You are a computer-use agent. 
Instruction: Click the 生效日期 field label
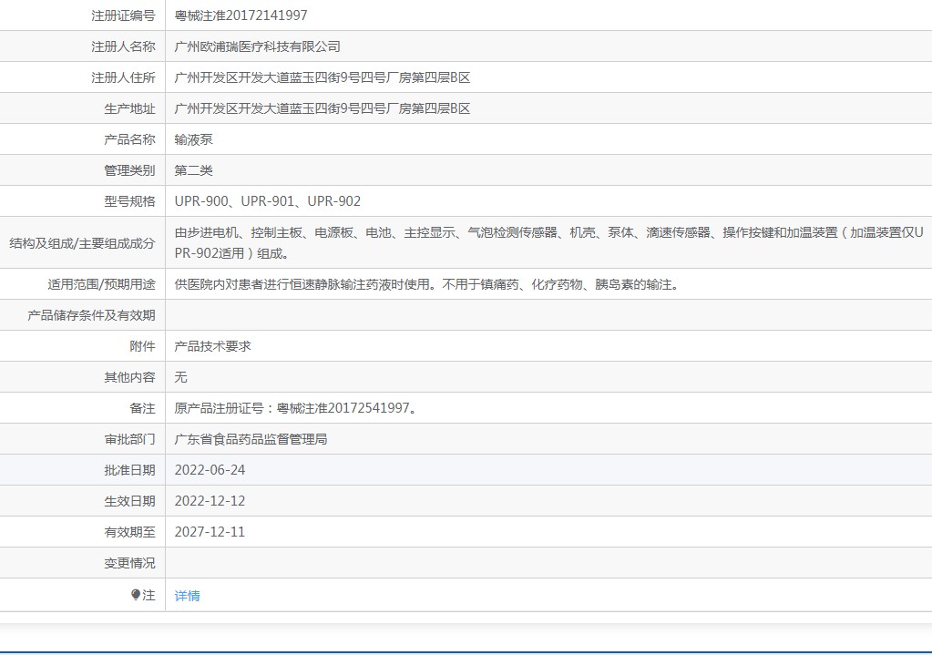pyautogui.click(x=129, y=501)
